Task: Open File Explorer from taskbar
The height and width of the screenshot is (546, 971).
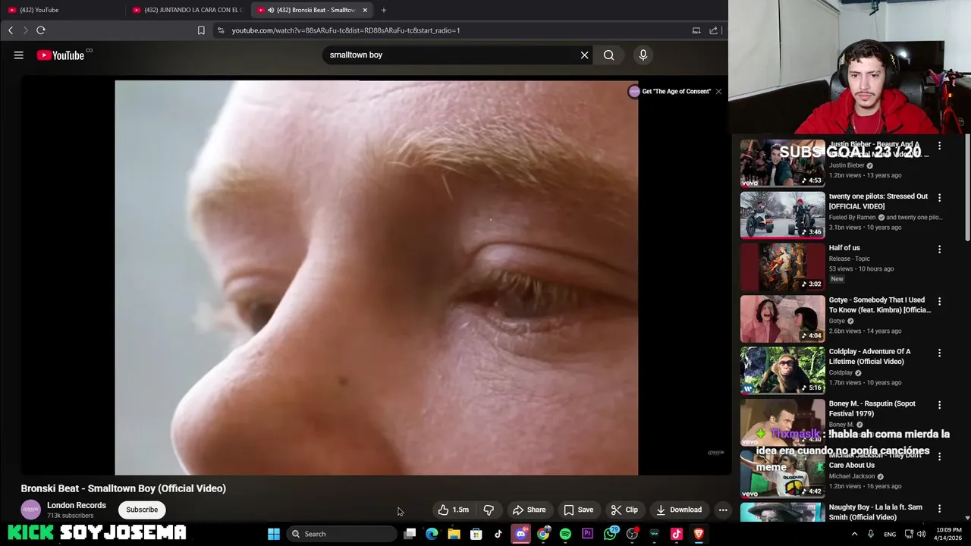Action: [x=454, y=534]
